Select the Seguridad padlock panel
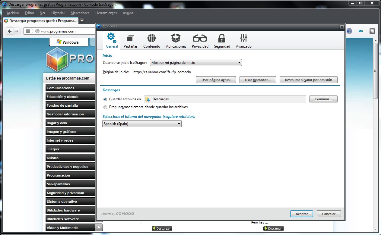This screenshot has width=381, height=235. click(222, 40)
